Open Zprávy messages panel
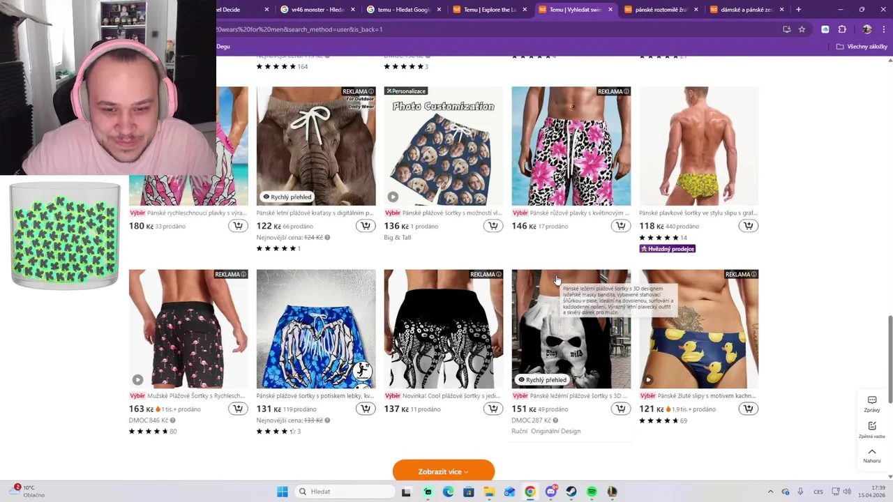This screenshot has width=893, height=502. coord(872,404)
